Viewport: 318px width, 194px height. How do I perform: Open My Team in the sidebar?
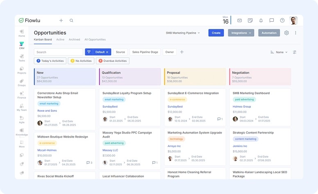22,107
